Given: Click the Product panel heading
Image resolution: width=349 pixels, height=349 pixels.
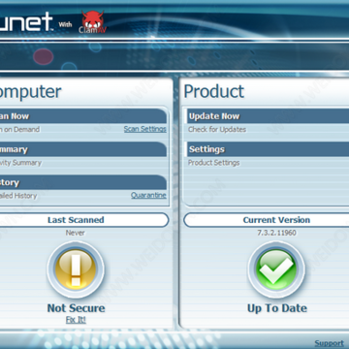Looking at the screenshot, I should (x=214, y=91).
